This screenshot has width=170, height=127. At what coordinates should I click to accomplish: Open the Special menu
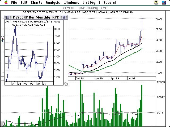[110, 2]
